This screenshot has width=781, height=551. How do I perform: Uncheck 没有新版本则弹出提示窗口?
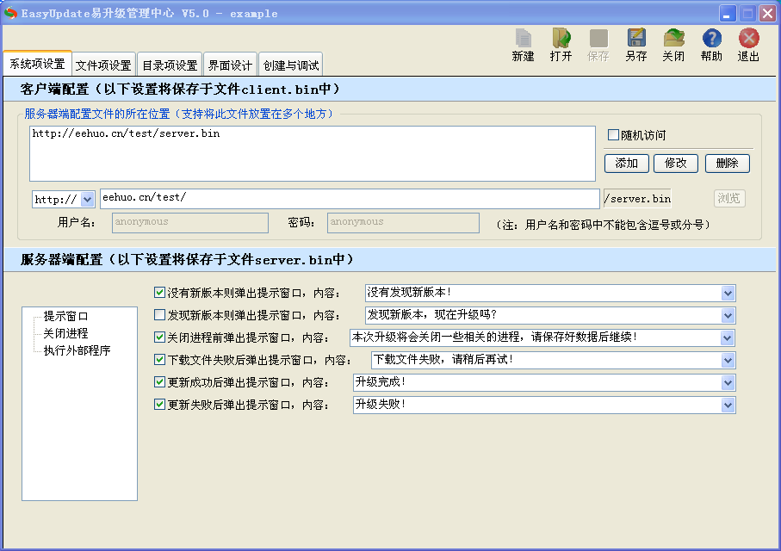coord(159,293)
